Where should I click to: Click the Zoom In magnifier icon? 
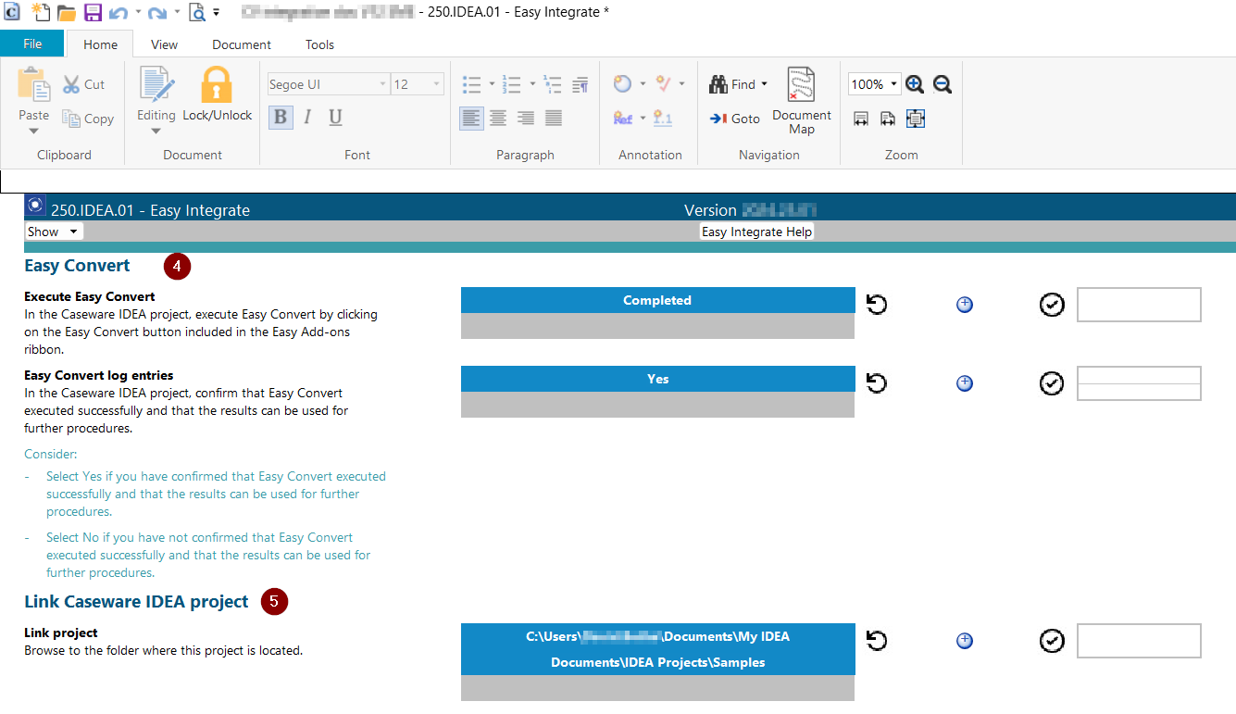pos(915,84)
